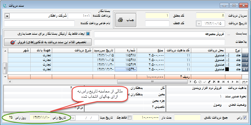The width and height of the screenshot is (251, 125).
Task: Toggle the راس checkbox
Action: coord(245,117)
